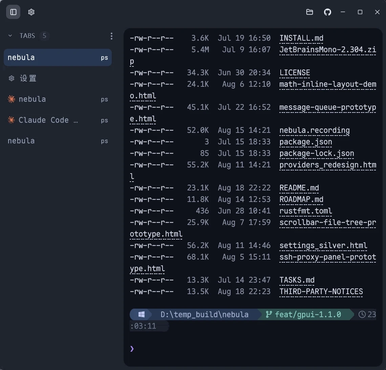Click the scrollbar-file-tree-pr file name
386x370 pixels.
(328, 223)
